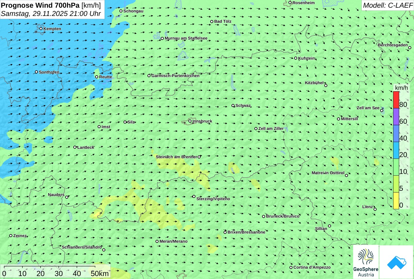Click the Brixen/Bressanone location marker
Viewport: 414px width, 279px height.
tap(225, 232)
